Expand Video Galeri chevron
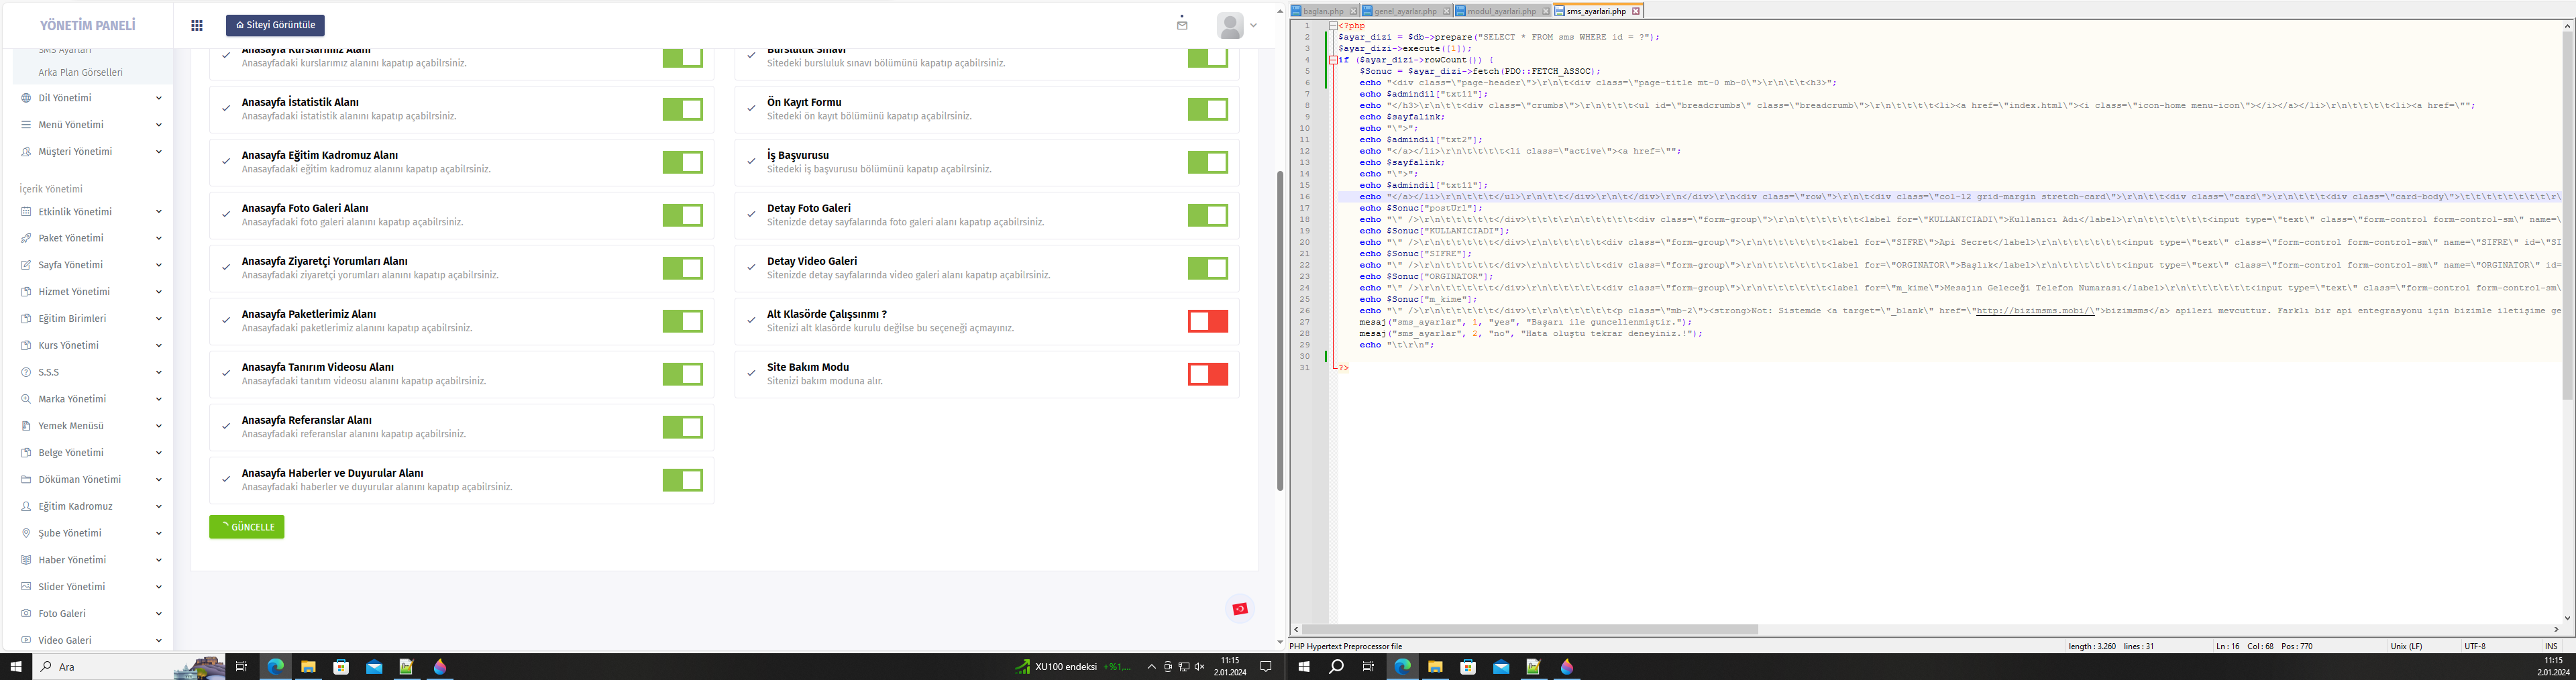 [159, 640]
